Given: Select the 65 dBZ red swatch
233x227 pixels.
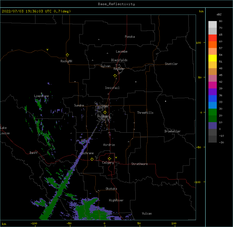Looking at the screenshot, I should pyautogui.click(x=212, y=38).
